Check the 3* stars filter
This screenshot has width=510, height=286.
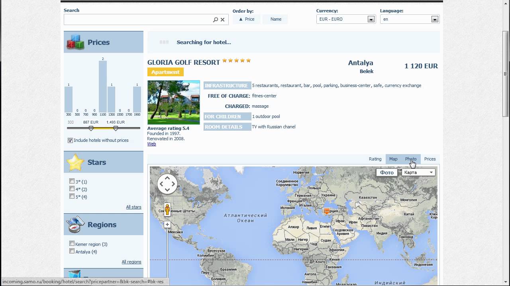pyautogui.click(x=72, y=181)
